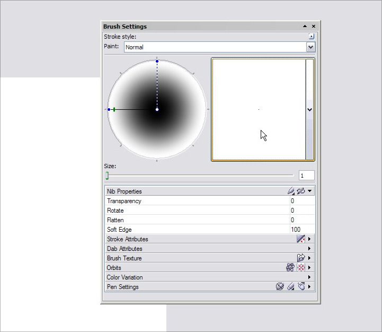Click the white center point of nib preview

coord(157,110)
